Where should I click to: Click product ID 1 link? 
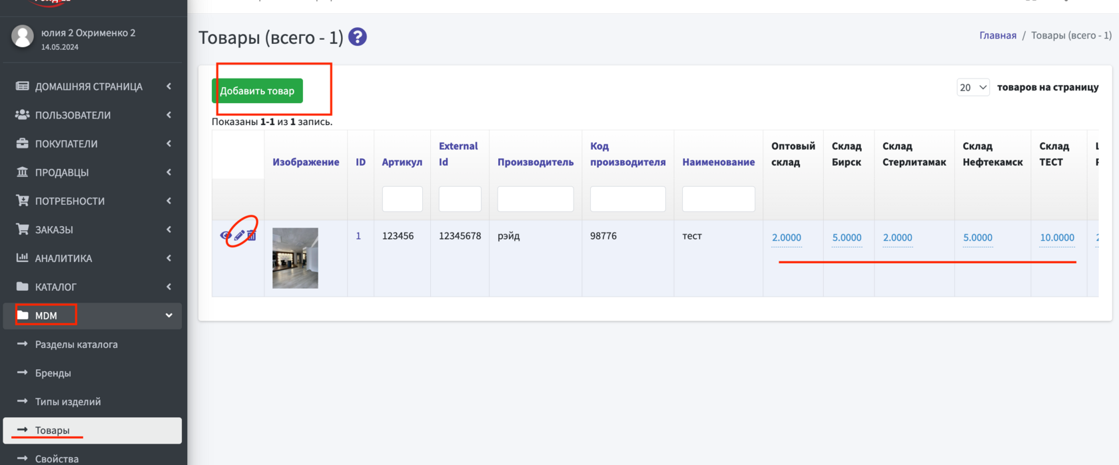pyautogui.click(x=358, y=235)
